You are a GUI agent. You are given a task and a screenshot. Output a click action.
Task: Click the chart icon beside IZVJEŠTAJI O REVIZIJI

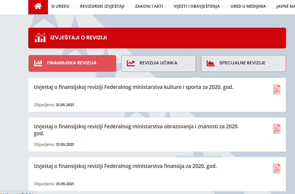(40, 38)
